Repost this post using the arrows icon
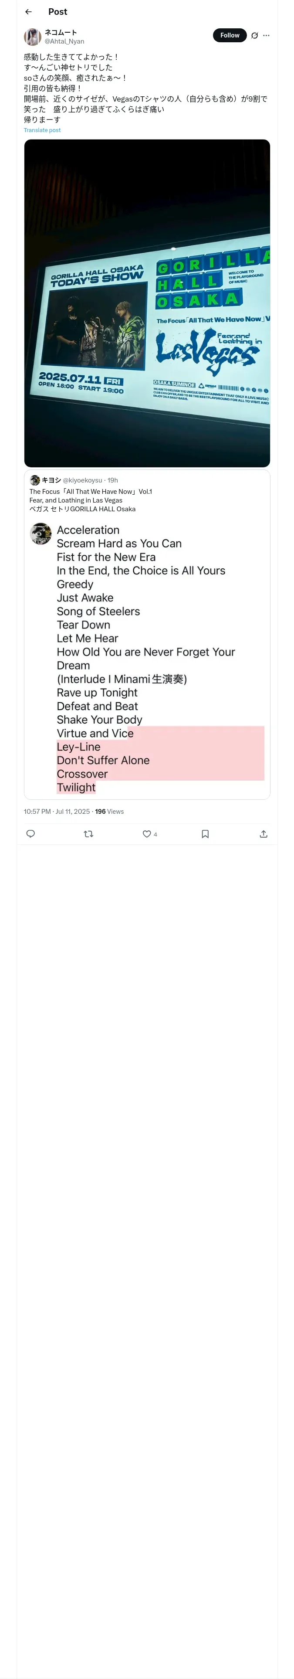 click(89, 834)
